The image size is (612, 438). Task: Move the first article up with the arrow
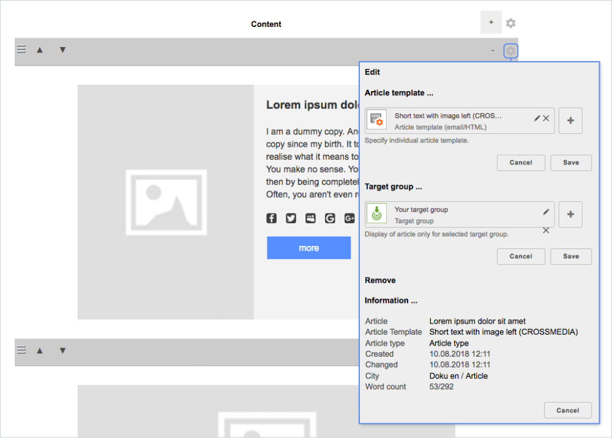[40, 50]
